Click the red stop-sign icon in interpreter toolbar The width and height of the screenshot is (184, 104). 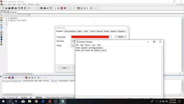[x=9, y=77]
